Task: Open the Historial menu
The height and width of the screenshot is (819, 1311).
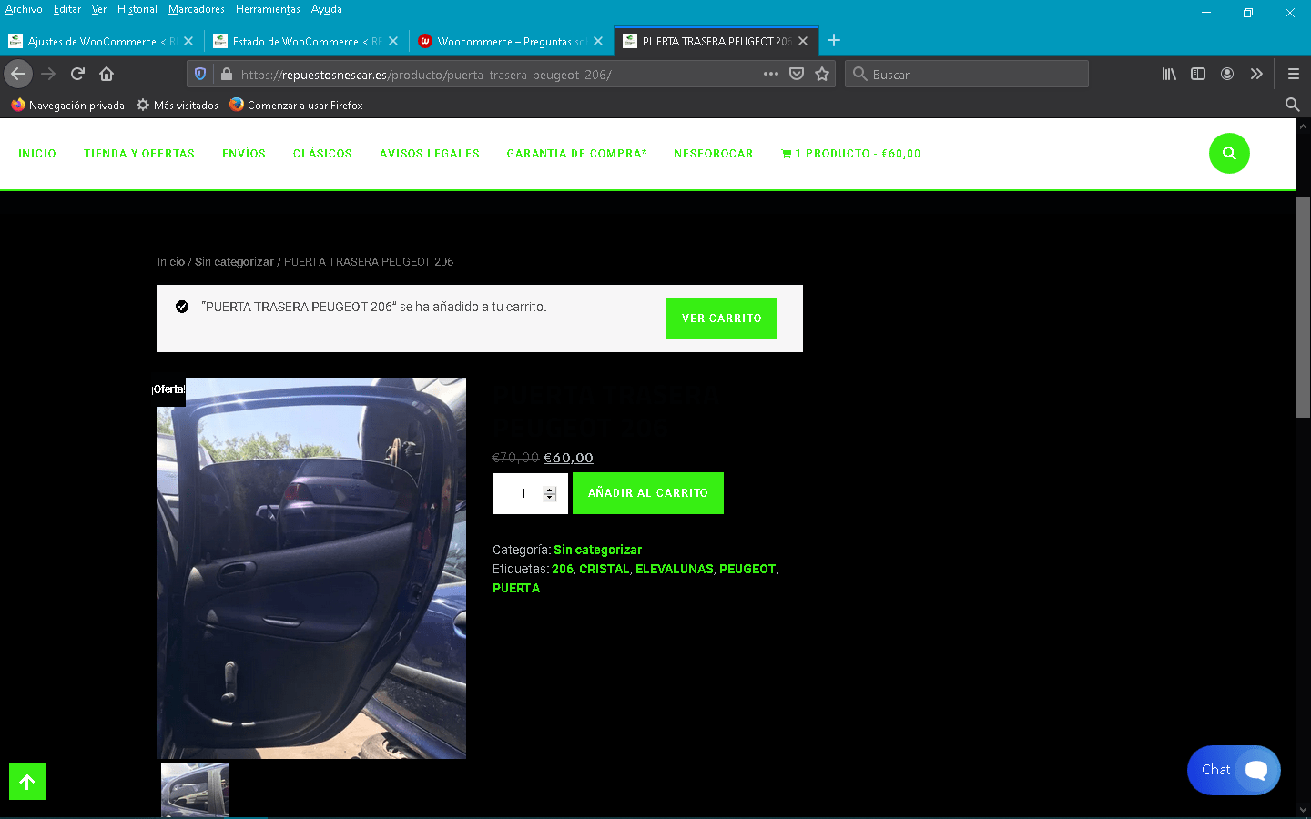Action: pos(137,9)
